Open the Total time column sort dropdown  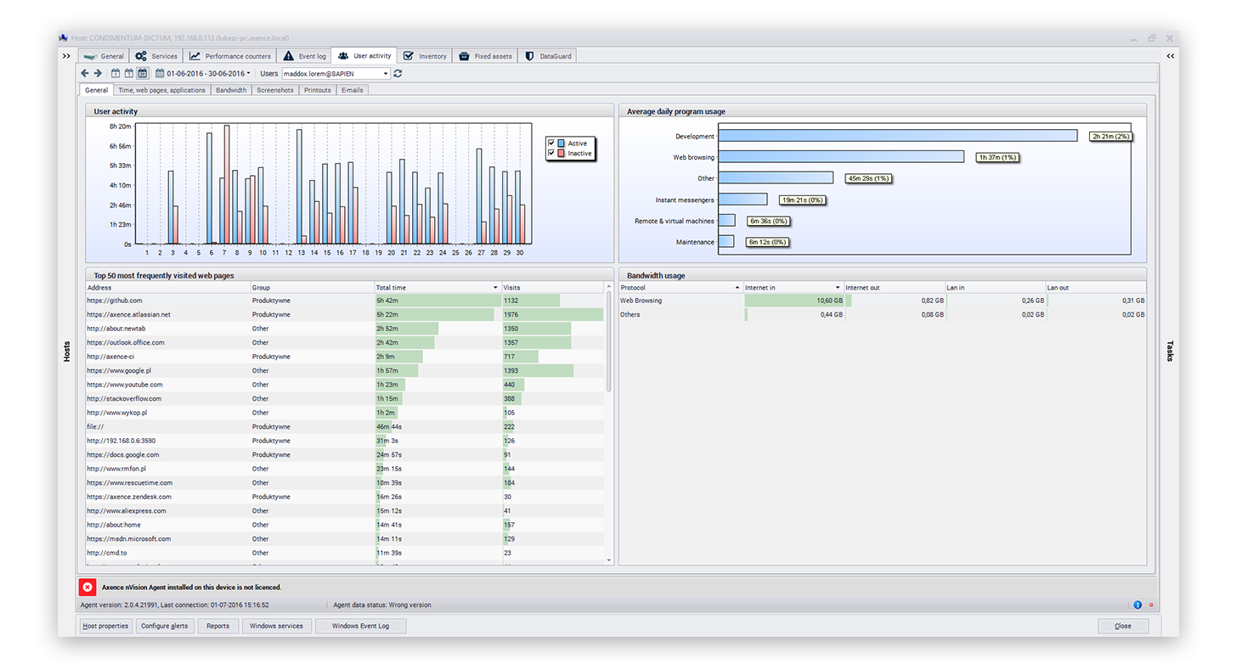pyautogui.click(x=494, y=287)
